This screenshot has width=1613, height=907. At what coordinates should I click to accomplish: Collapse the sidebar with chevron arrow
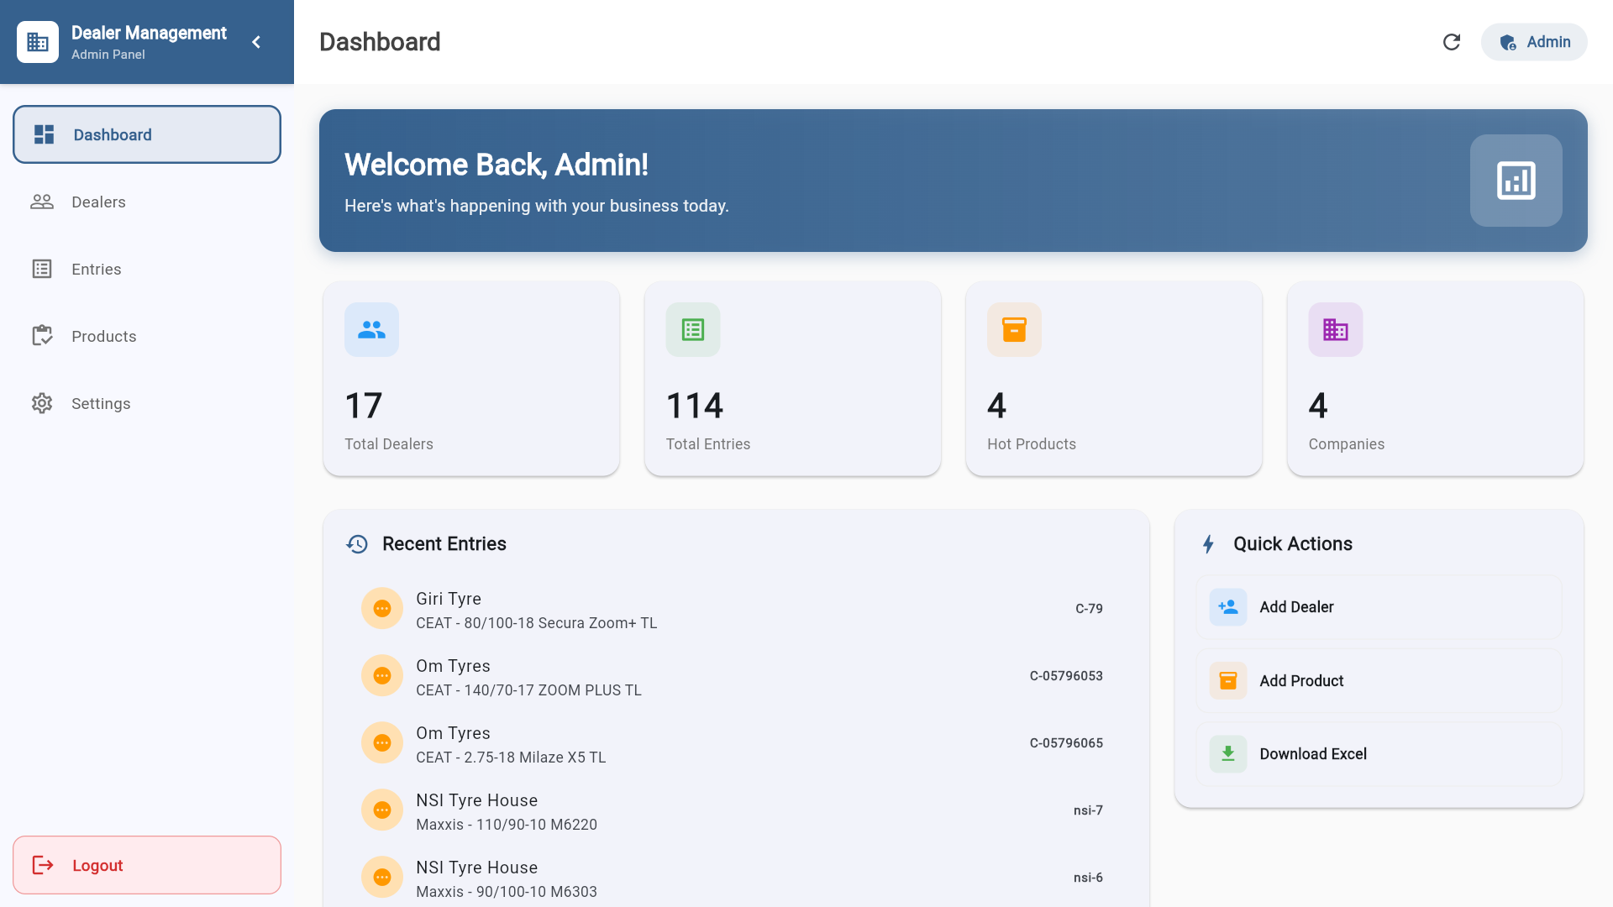pyautogui.click(x=256, y=42)
